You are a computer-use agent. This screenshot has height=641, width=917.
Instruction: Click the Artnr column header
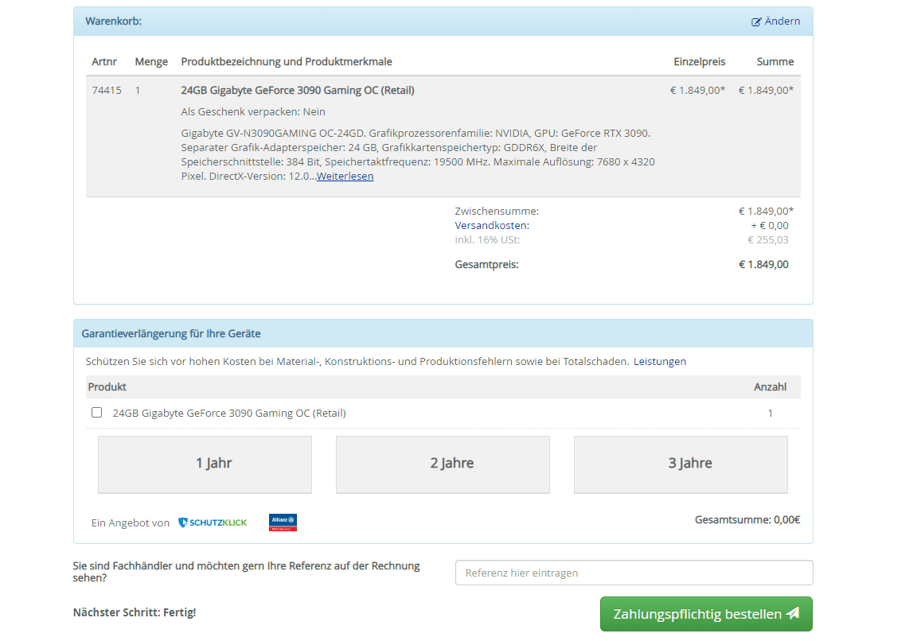point(104,61)
